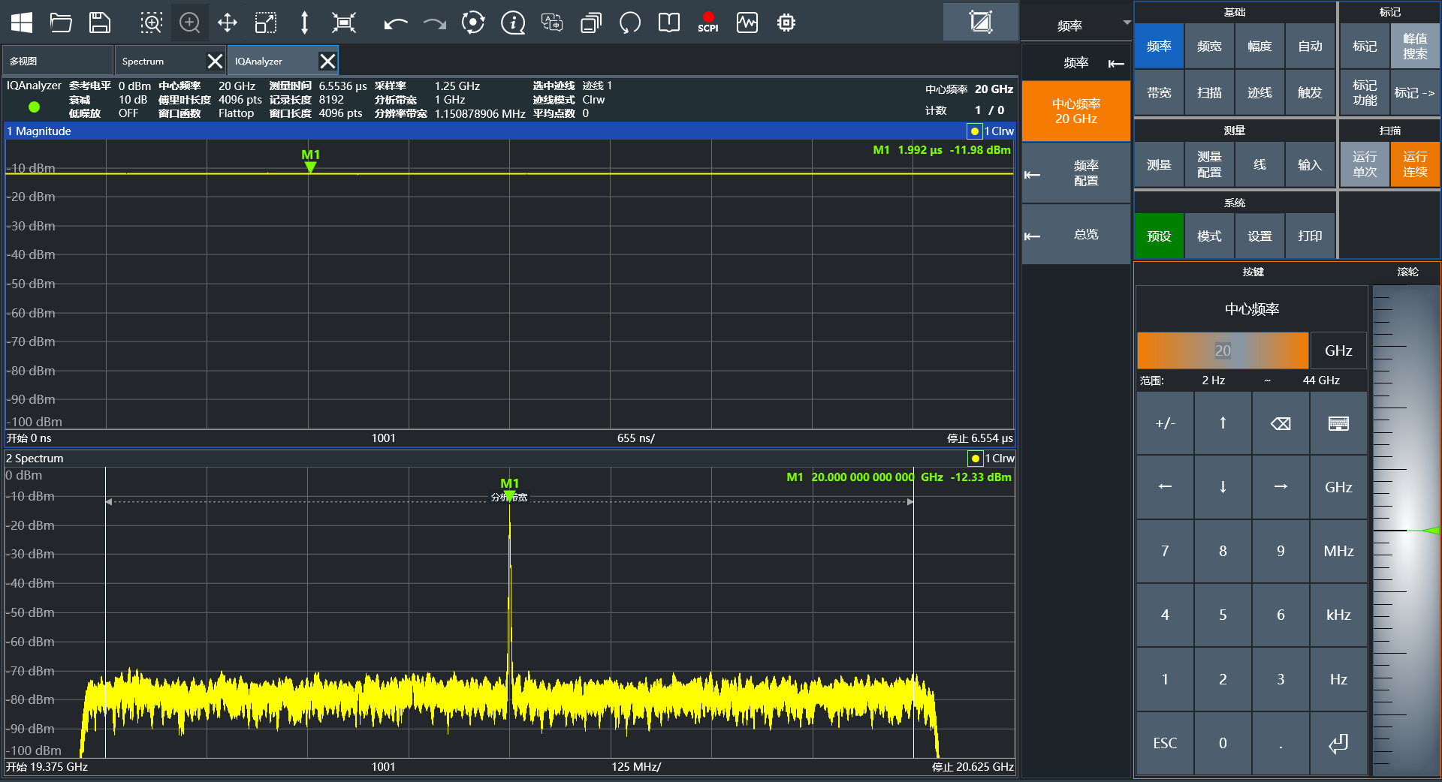Click the redo arrow icon

(434, 23)
